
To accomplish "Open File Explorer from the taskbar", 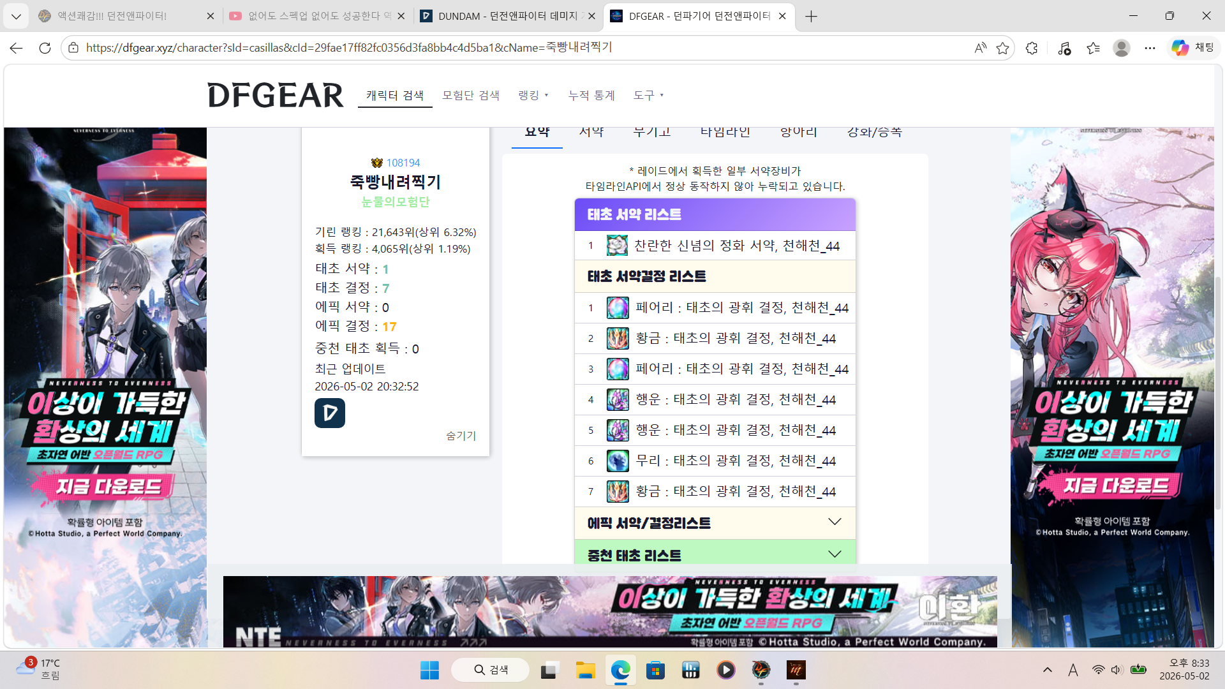I will click(585, 670).
